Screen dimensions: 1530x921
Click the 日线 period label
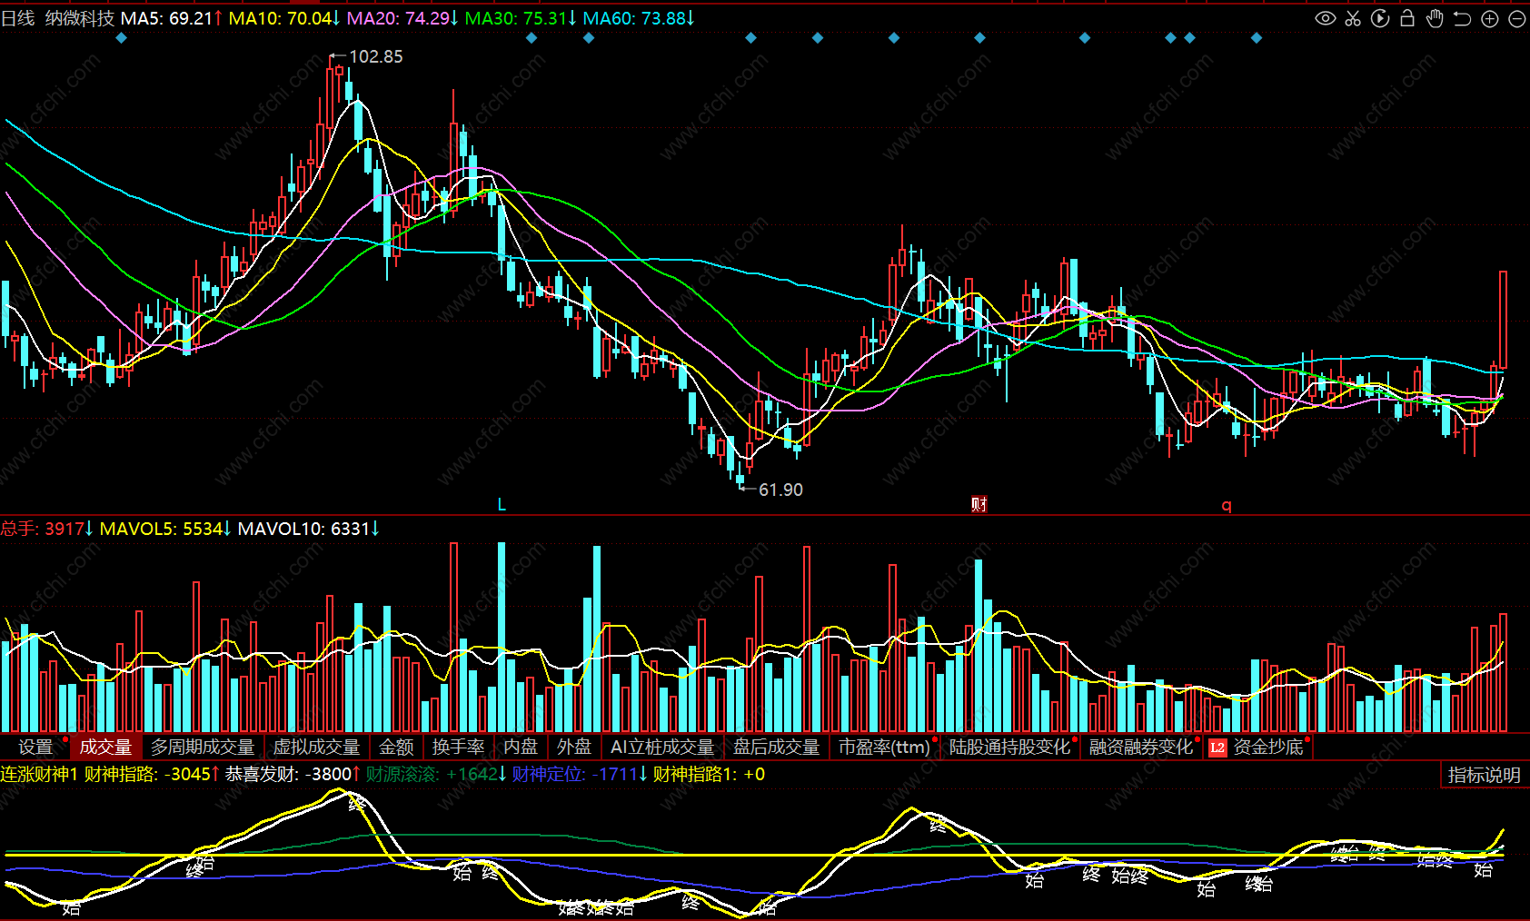pos(18,18)
